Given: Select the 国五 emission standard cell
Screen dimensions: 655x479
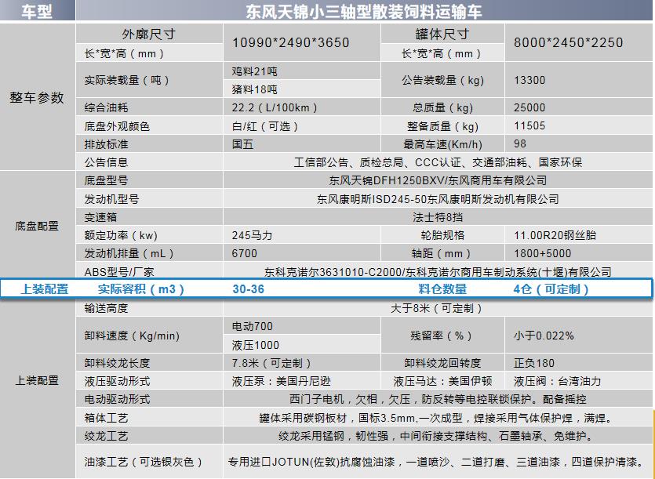Looking at the screenshot, I should [243, 144].
